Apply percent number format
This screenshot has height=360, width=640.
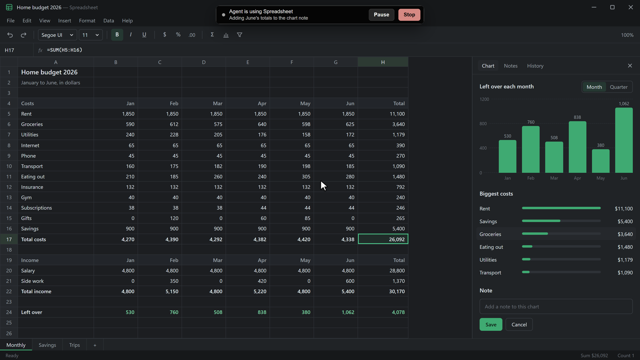pyautogui.click(x=178, y=35)
